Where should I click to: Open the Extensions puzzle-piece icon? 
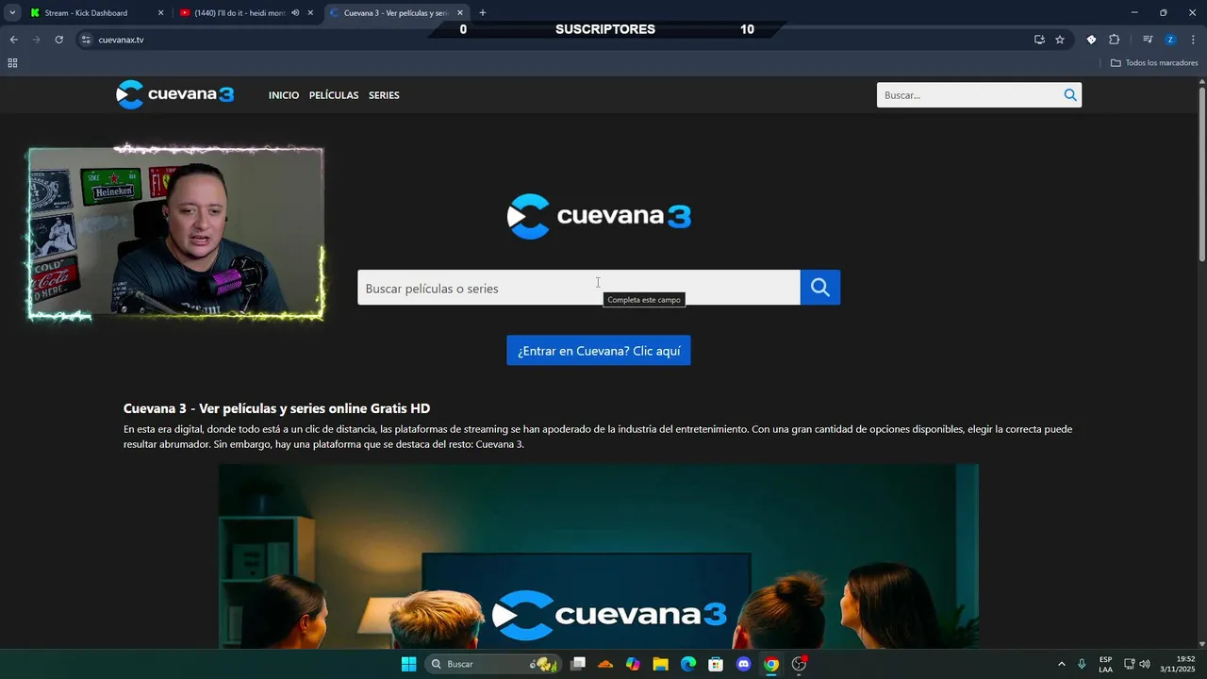(x=1115, y=40)
